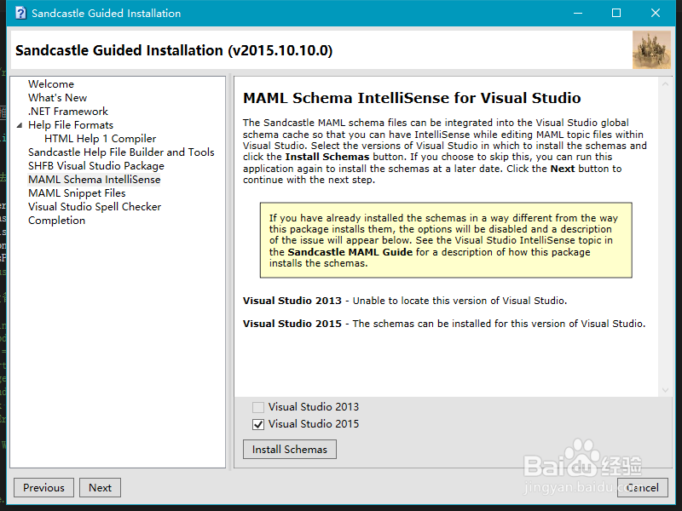Open the What's New page
This screenshot has width=682, height=511.
pos(57,98)
